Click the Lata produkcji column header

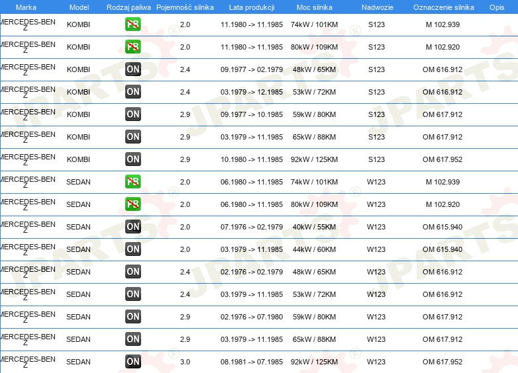252,7
